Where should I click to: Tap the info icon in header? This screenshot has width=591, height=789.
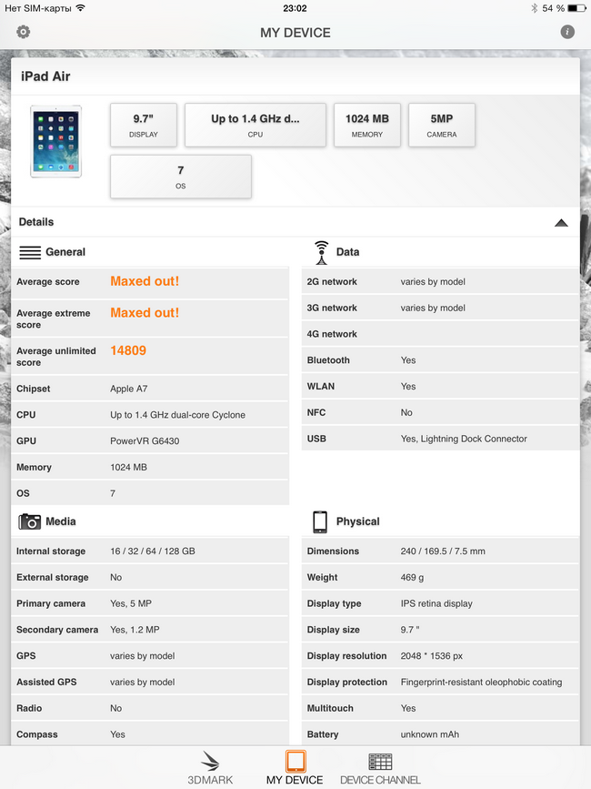click(x=567, y=32)
